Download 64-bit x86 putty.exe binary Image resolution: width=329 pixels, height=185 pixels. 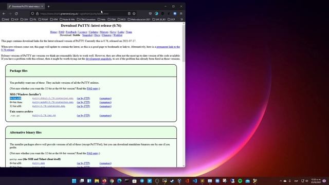[x=39, y=163]
